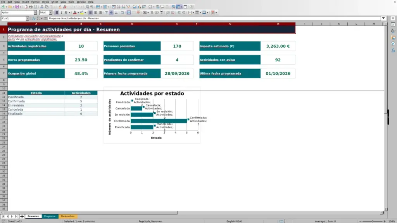Open the Format menu

pos(35,2)
